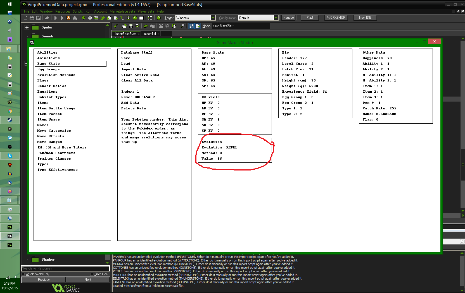Toggle the Filter Tree checkbox

coord(92,274)
